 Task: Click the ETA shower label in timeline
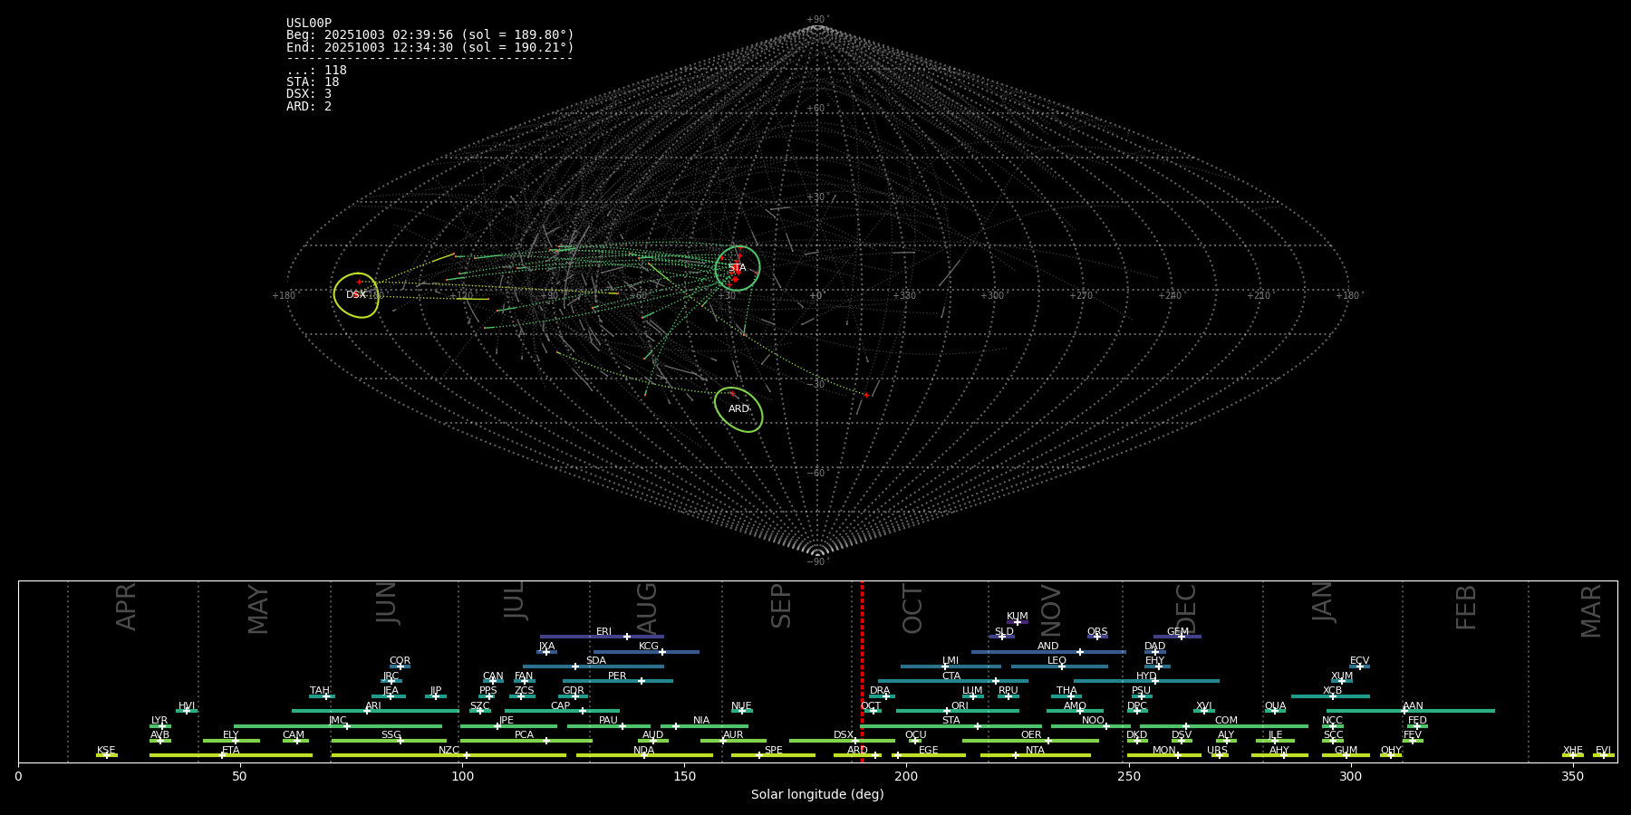tap(231, 751)
